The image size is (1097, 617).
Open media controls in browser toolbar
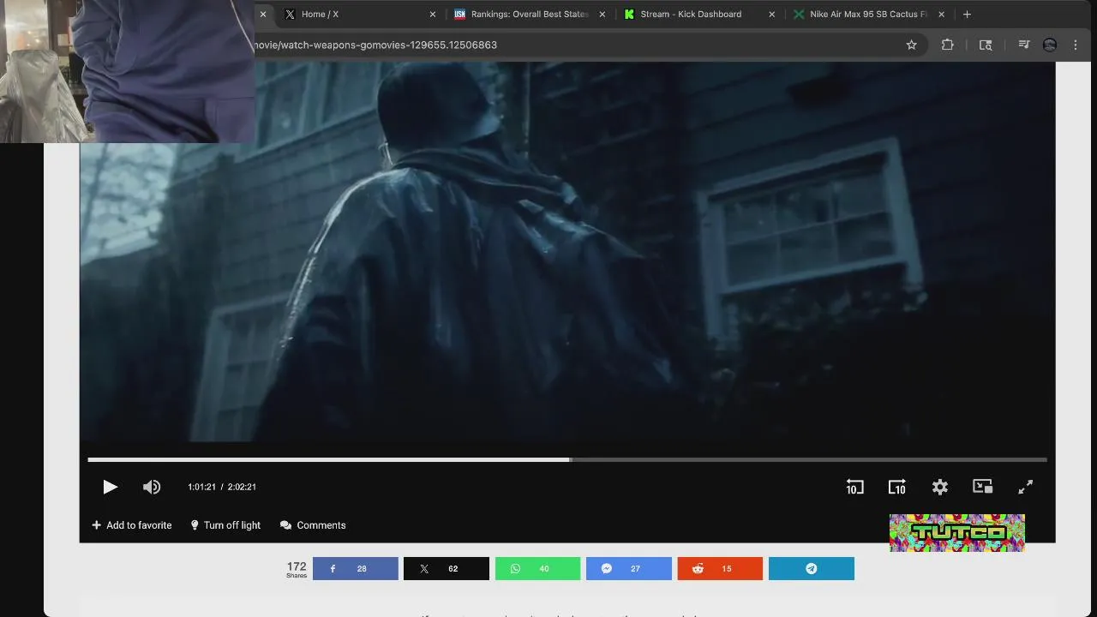1023,45
